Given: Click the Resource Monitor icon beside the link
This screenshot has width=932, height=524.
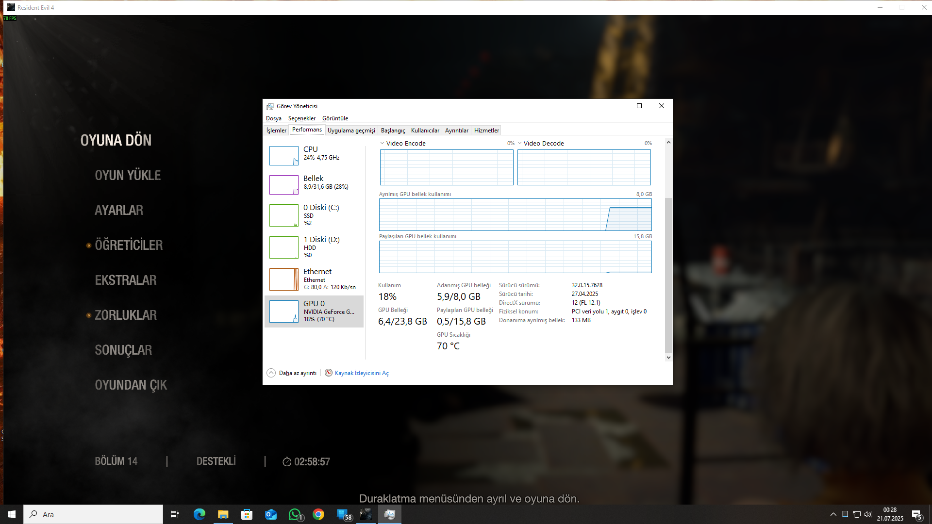Looking at the screenshot, I should point(329,373).
